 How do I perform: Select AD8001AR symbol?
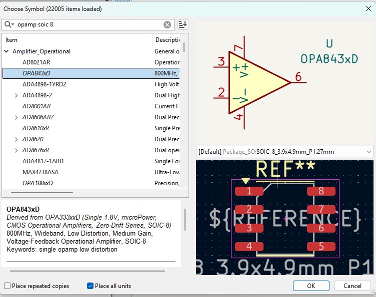pyautogui.click(x=36, y=106)
